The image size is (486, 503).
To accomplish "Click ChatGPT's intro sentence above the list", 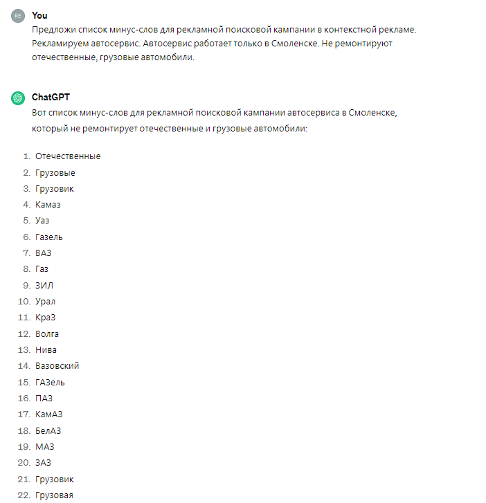I will (214, 120).
